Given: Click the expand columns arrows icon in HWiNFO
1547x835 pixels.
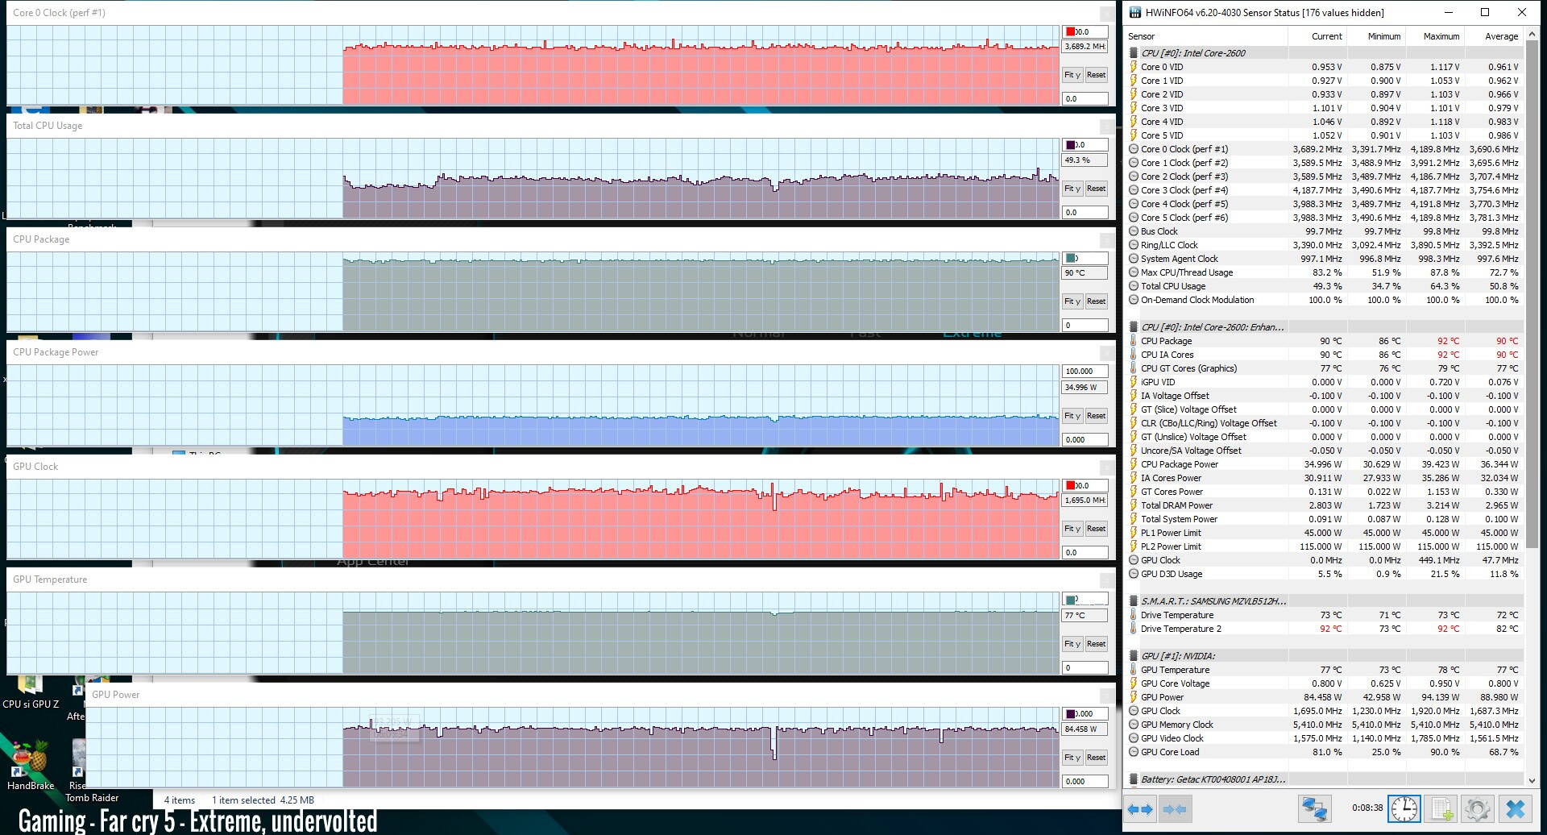Looking at the screenshot, I should (x=1139, y=808).
